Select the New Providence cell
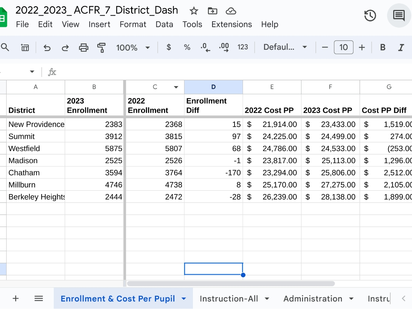412x309 pixels. (36, 124)
